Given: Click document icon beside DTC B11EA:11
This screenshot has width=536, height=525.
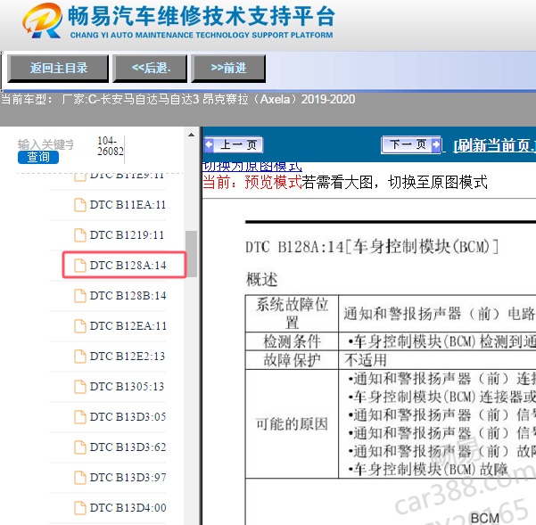Looking at the screenshot, I should point(80,205).
